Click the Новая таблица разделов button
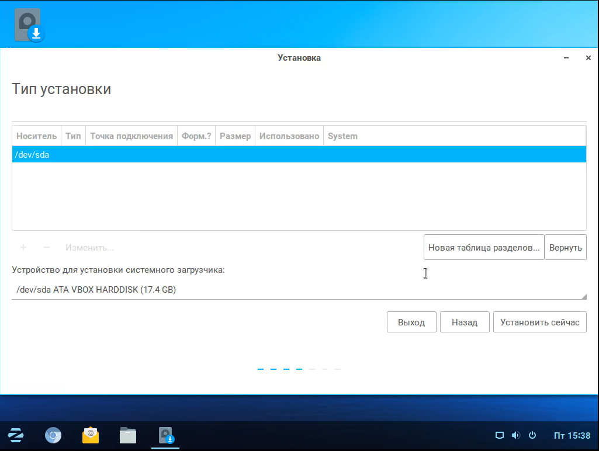 pos(483,247)
